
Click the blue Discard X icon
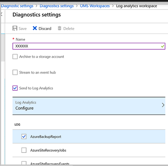tap(35, 28)
